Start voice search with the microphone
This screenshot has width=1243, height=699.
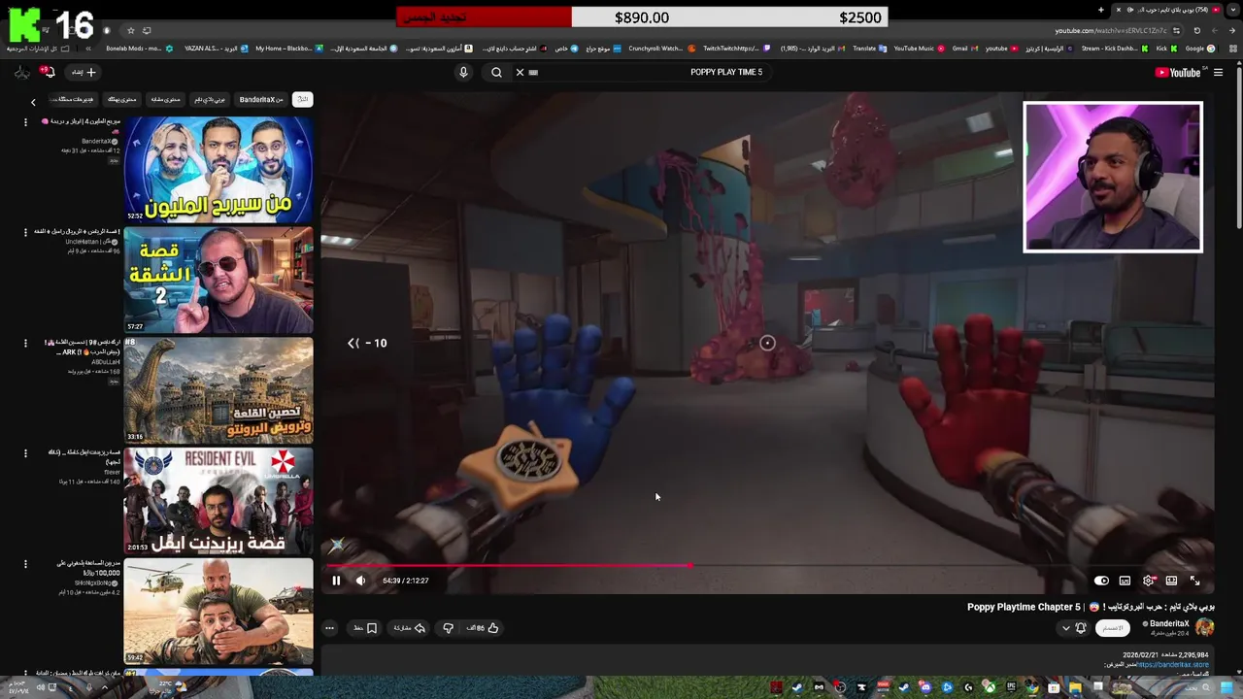coord(463,72)
